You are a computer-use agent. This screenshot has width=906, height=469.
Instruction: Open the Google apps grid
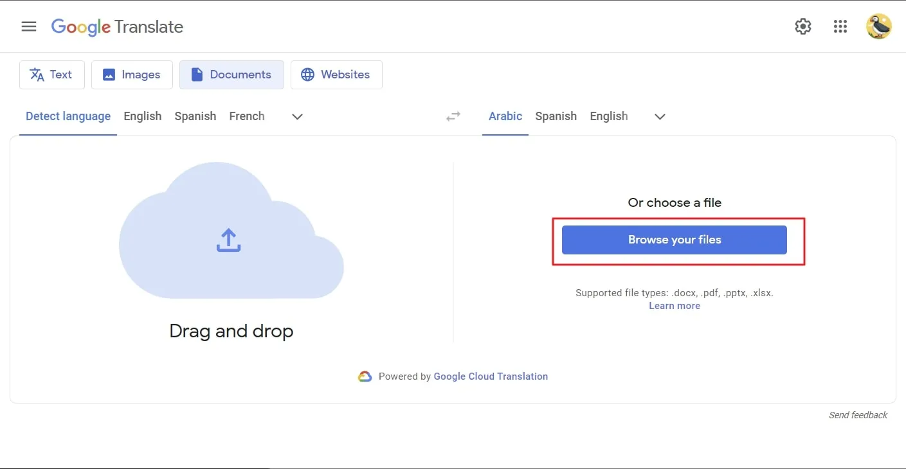[840, 26]
